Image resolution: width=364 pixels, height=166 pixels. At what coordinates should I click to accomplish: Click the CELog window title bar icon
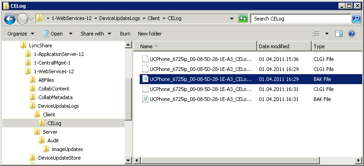[6, 5]
